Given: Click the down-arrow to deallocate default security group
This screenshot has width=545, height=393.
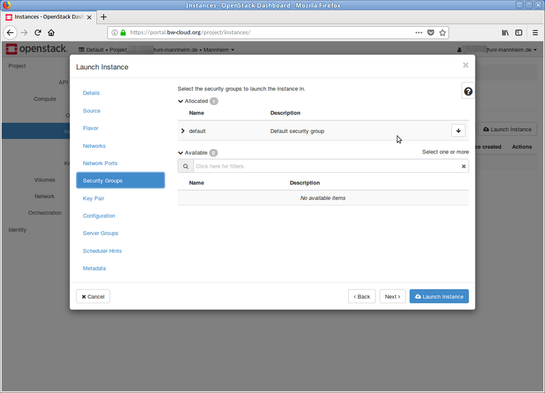Looking at the screenshot, I should click(x=458, y=131).
